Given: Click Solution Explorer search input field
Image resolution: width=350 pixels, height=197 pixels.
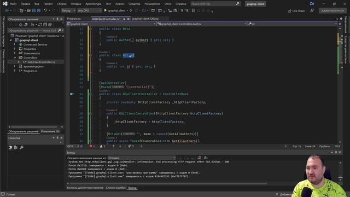Looking at the screenshot, I should [x=32, y=31].
